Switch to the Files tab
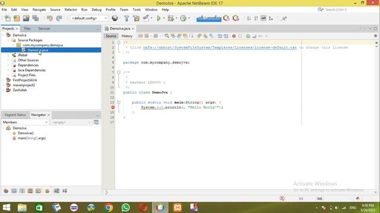The width and height of the screenshot is (380, 213). pos(27,28)
